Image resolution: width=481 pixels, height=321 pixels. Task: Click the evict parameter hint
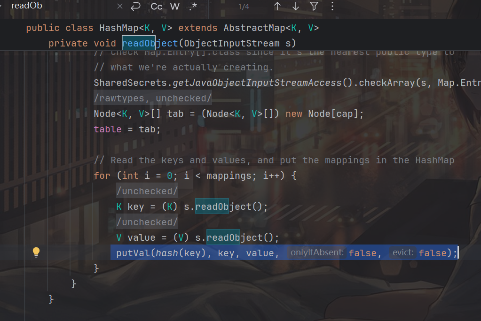pos(402,253)
